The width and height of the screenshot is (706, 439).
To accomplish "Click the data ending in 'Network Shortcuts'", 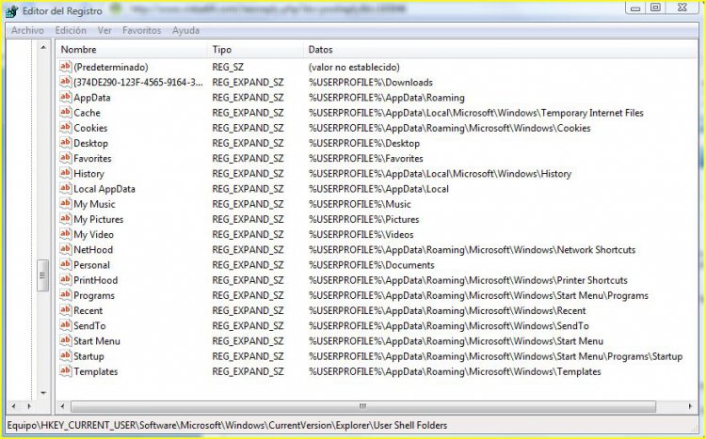I will click(472, 250).
